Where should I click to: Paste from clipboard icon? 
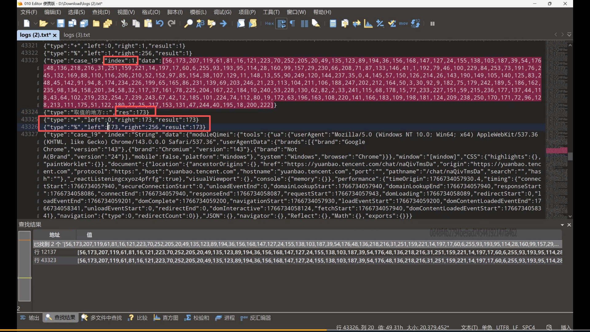coord(148,23)
